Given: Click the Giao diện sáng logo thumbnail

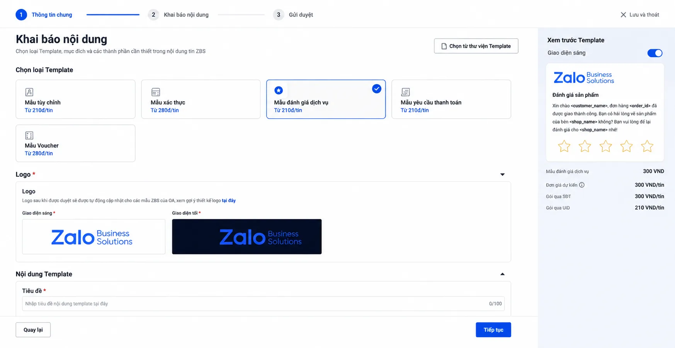Looking at the screenshot, I should 94,237.
